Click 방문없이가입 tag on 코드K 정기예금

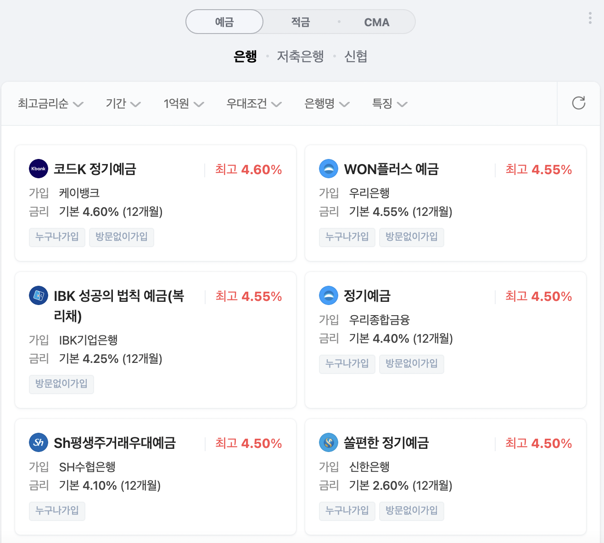(x=122, y=237)
